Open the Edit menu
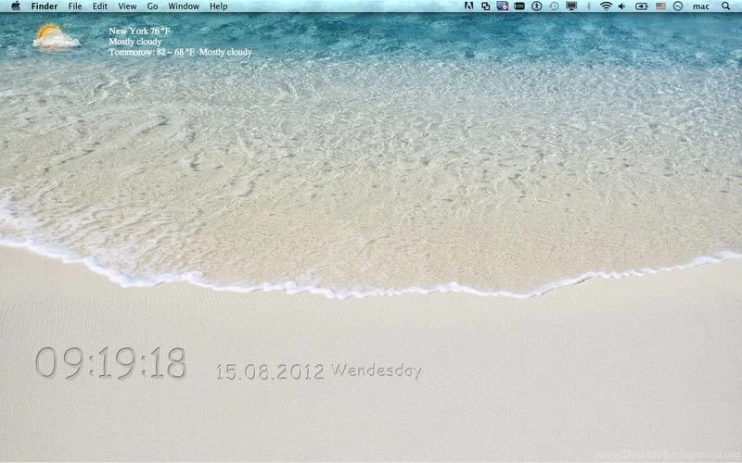 [x=99, y=6]
